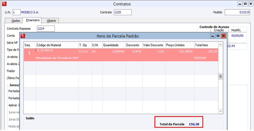This screenshot has height=131, width=254.
Task: Click the T. Op. column header
Action: tap(85, 45)
